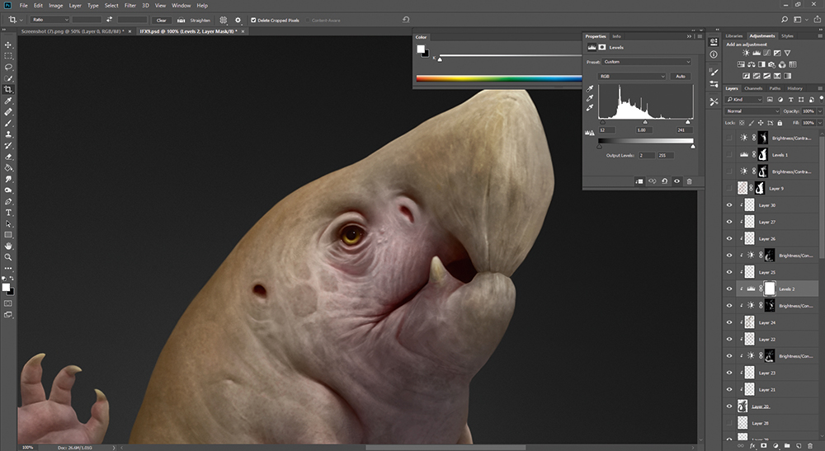Switch to the Channels tab
Screen dimensions: 825x451
(x=753, y=88)
